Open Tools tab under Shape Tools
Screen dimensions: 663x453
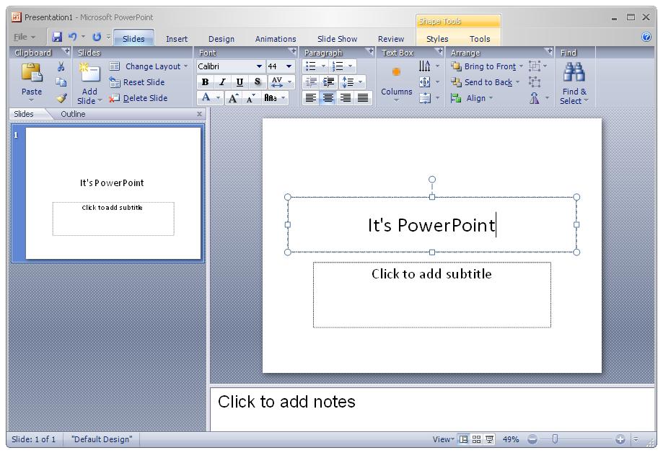480,39
